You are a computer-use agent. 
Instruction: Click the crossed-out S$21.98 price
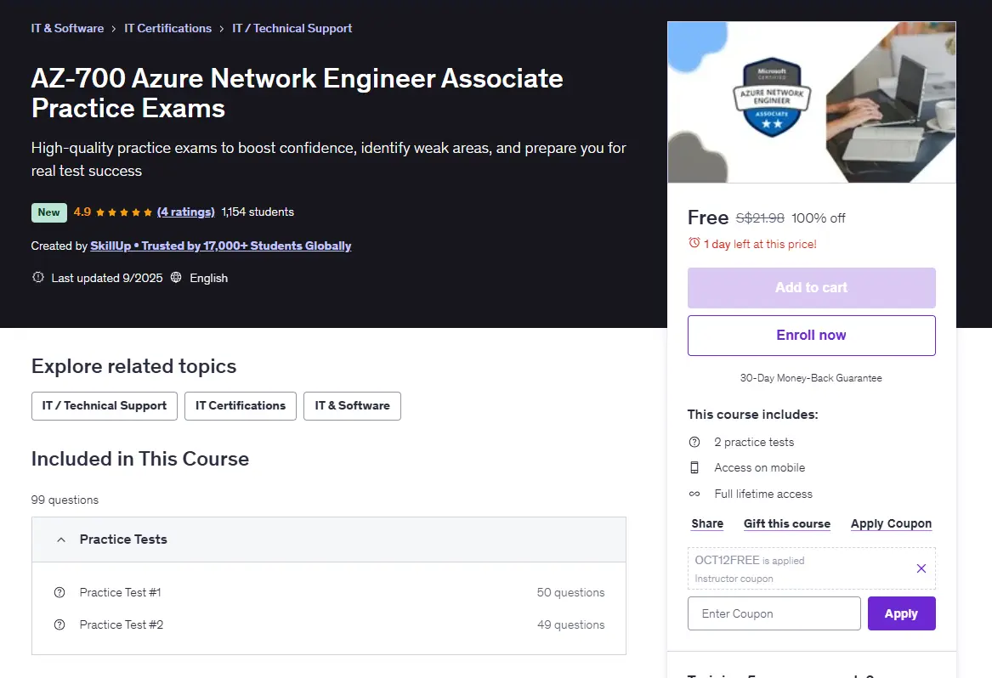click(x=760, y=218)
